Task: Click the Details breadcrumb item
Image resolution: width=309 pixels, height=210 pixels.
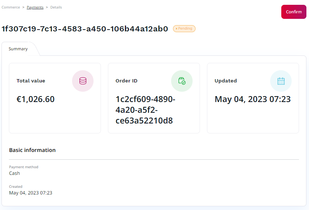Action: [56, 7]
